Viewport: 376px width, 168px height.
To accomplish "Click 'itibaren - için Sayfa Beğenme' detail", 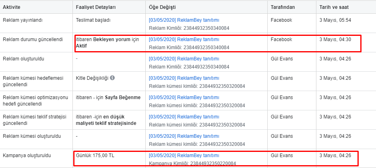I will pyautogui.click(x=108, y=97).
